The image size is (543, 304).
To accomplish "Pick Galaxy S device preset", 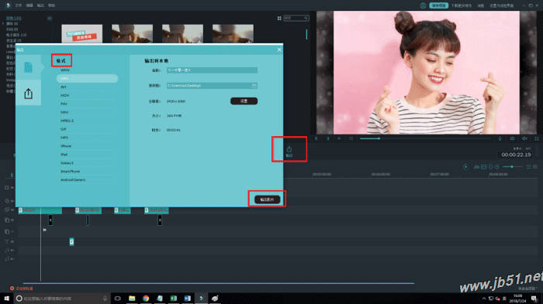I will pos(67,163).
